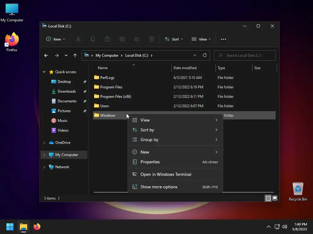Open the Group by context submenu

tap(175, 140)
